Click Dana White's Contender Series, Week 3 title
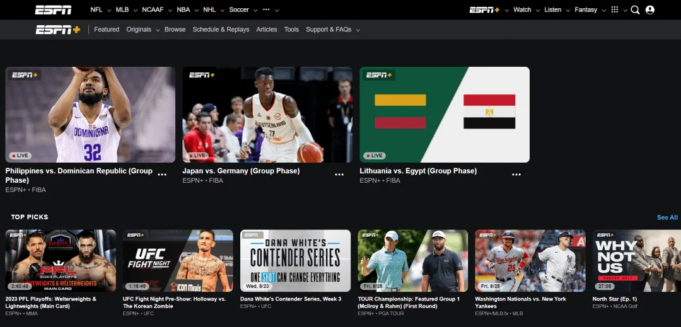Image resolution: width=681 pixels, height=327 pixels. [291, 299]
